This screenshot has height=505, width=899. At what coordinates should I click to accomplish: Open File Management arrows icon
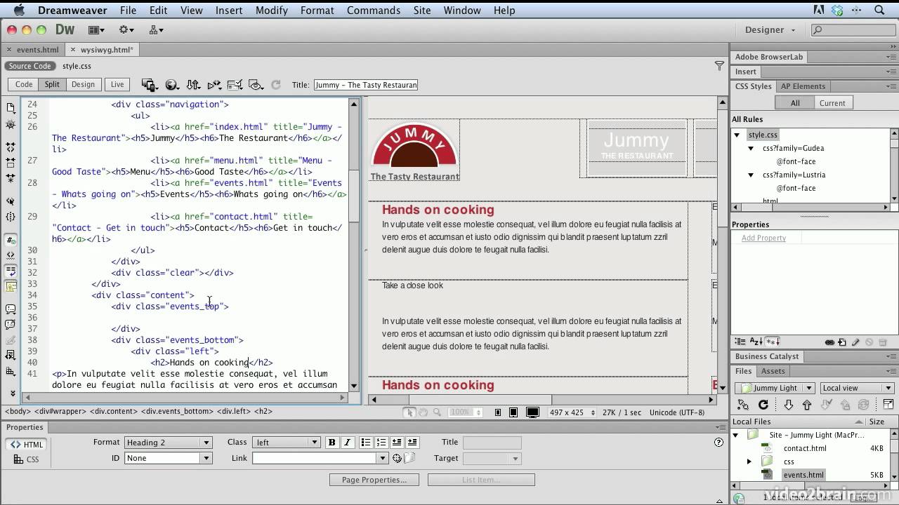tap(193, 85)
